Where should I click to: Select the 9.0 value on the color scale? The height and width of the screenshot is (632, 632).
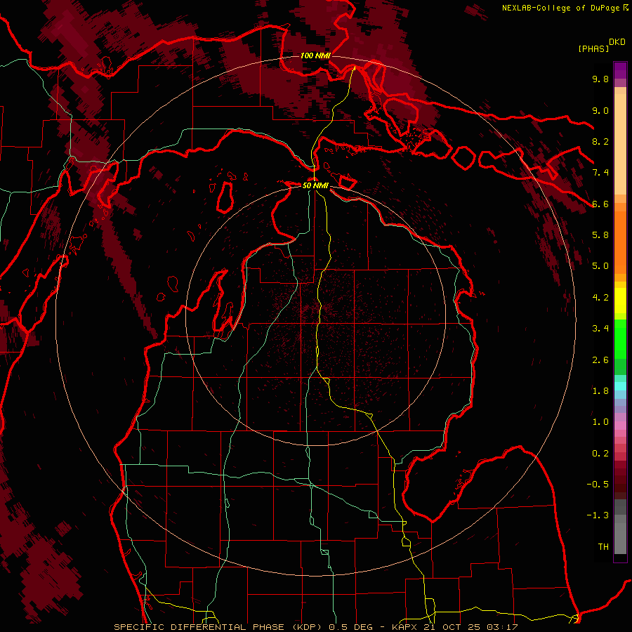click(x=600, y=110)
